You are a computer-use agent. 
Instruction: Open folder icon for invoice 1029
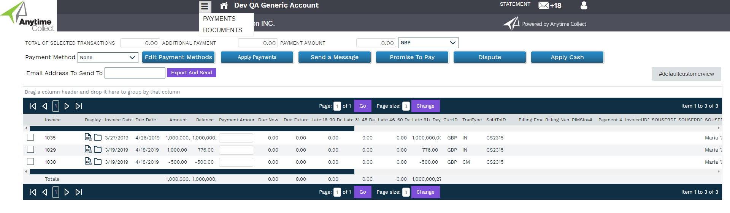coord(98,149)
